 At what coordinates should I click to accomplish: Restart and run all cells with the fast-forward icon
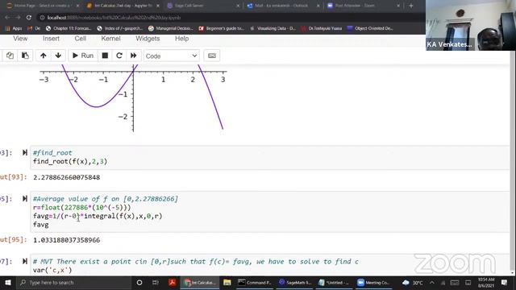[133, 56]
